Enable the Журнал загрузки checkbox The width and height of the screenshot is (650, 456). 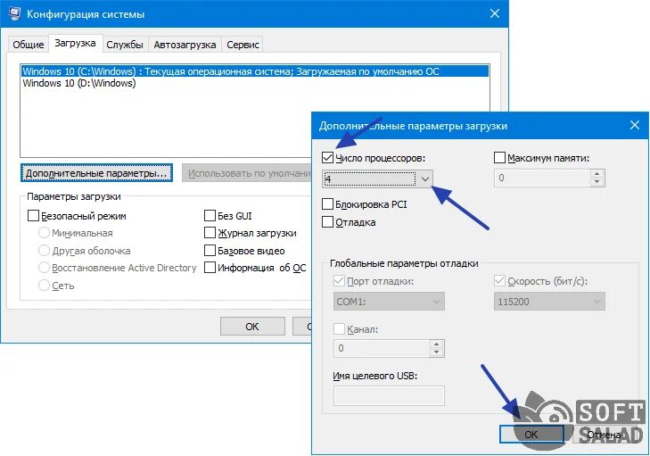click(x=210, y=233)
